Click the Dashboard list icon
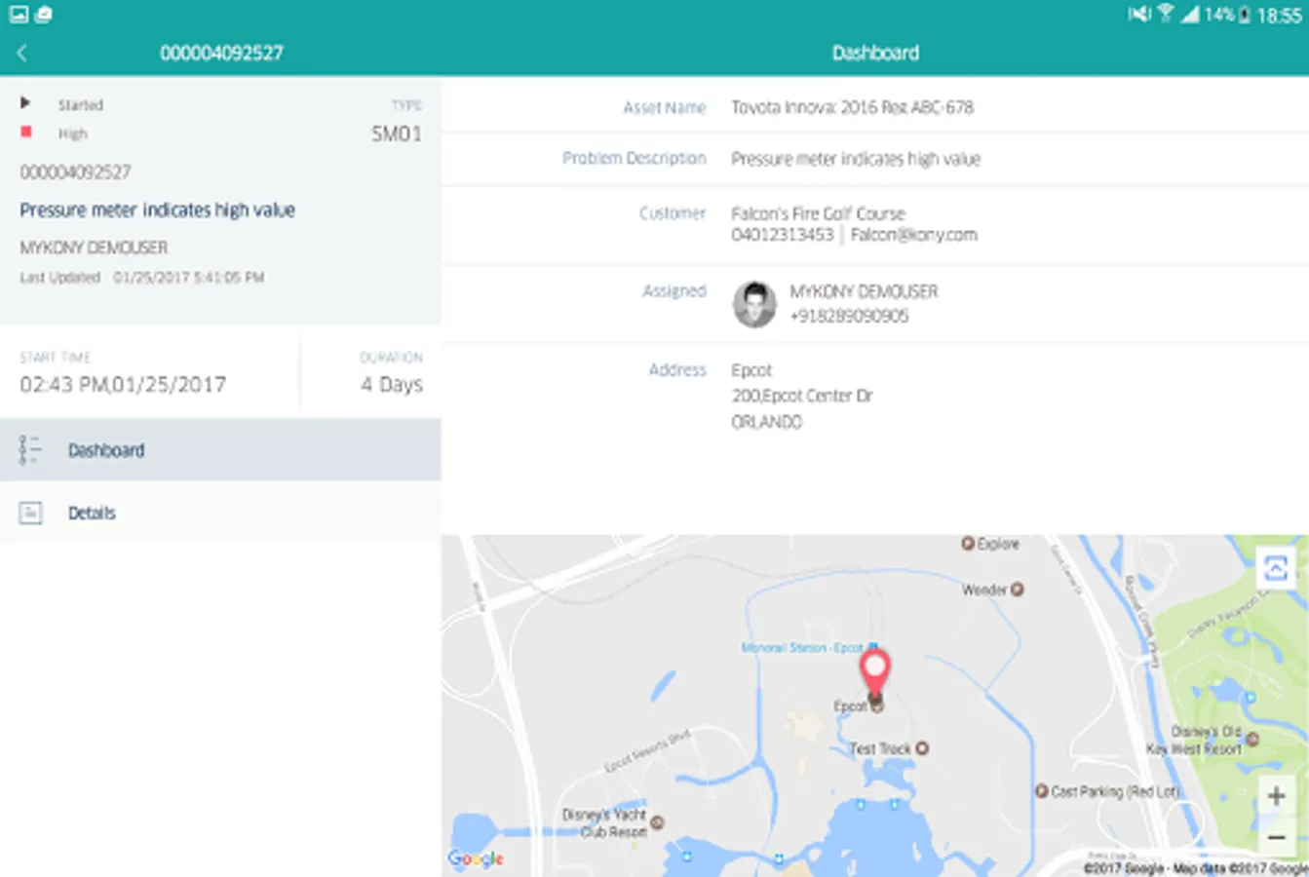The image size is (1309, 877). click(x=30, y=450)
